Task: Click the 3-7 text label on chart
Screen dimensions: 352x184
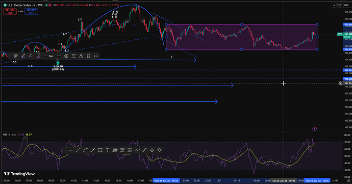Action: pyautogui.click(x=80, y=20)
